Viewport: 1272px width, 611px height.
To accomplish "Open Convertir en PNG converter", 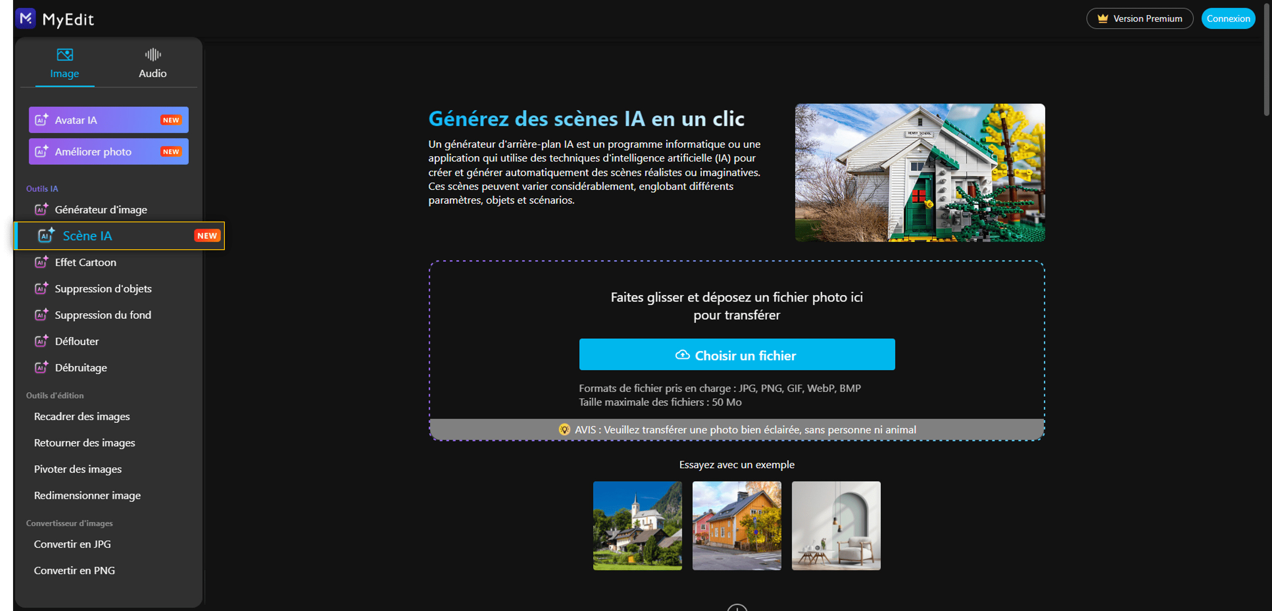I will pos(75,571).
